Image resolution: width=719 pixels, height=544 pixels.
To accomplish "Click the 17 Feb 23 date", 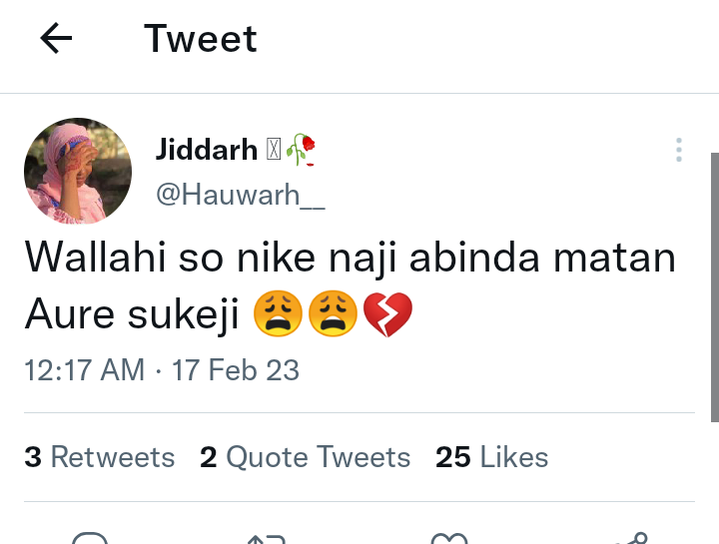I will pos(236,370).
